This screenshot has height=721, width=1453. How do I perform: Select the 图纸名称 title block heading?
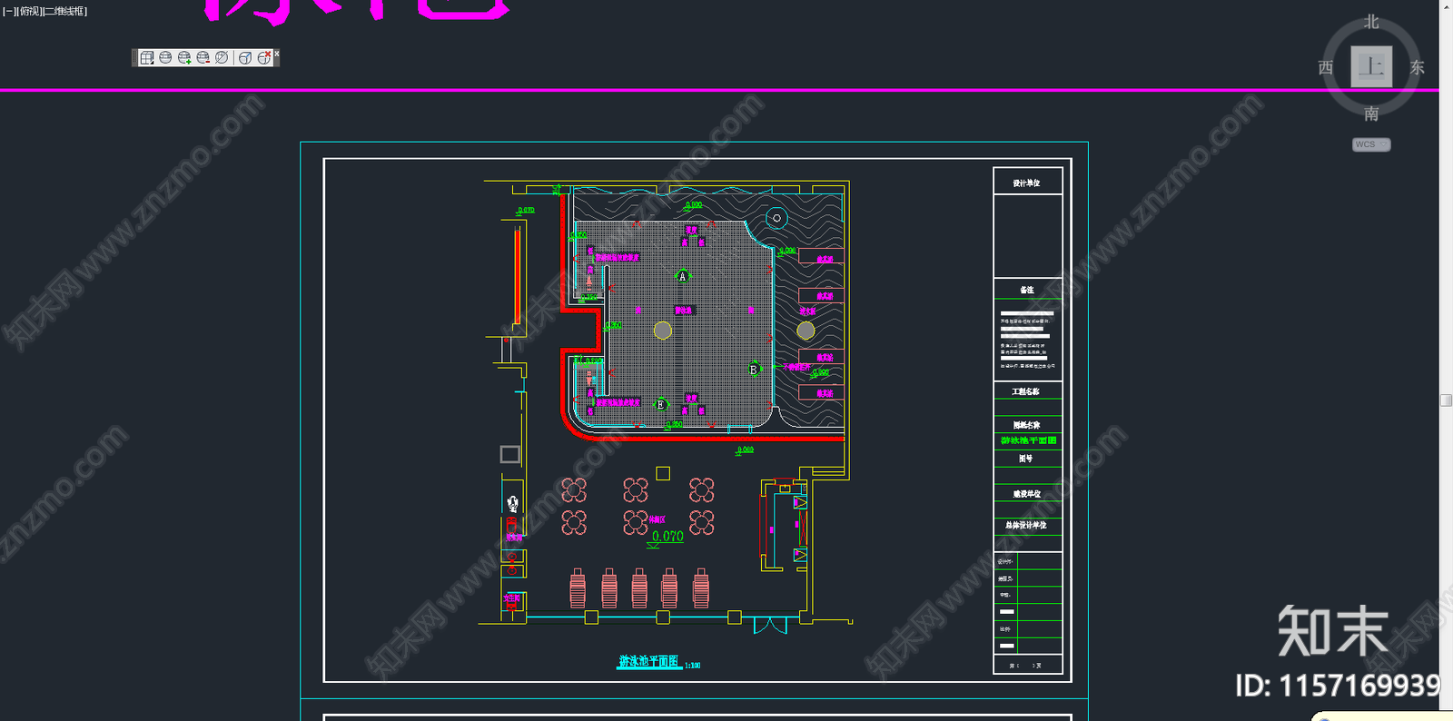(1027, 425)
